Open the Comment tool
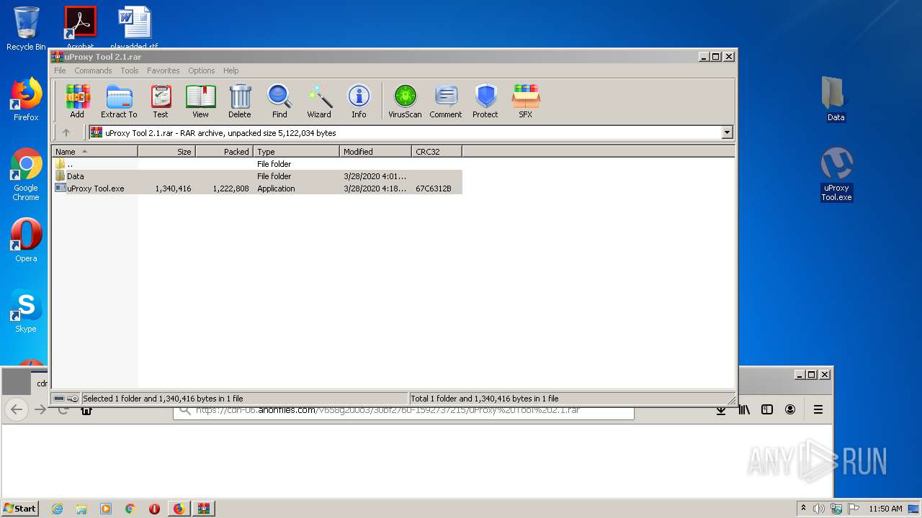This screenshot has height=518, width=922. tap(446, 101)
